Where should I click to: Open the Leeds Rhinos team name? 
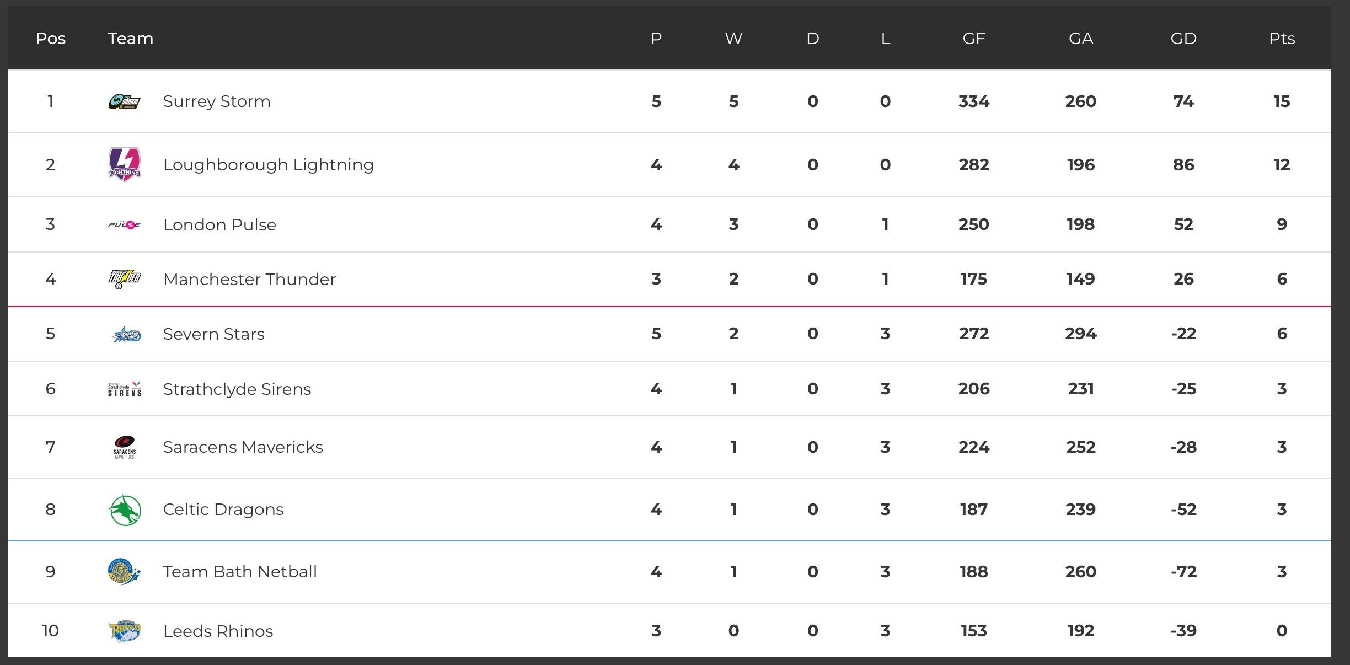pos(218,631)
